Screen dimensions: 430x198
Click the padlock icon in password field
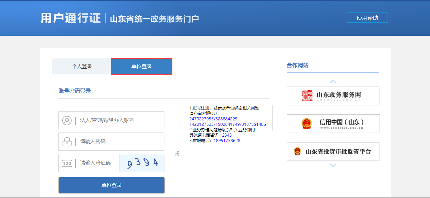pyautogui.click(x=67, y=141)
